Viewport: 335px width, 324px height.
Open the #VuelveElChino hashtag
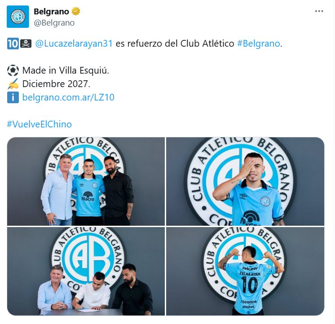coord(40,124)
